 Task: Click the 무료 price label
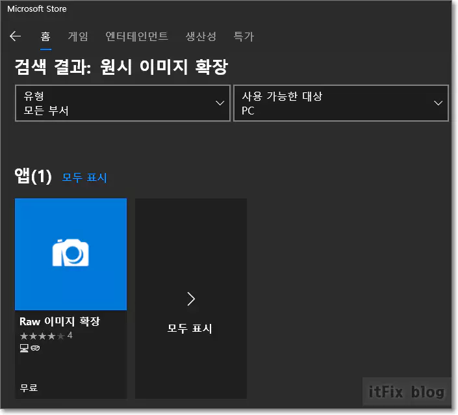tap(29, 388)
